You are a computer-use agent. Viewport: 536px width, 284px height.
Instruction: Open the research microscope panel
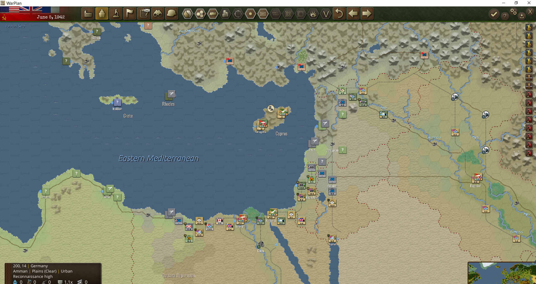click(116, 13)
